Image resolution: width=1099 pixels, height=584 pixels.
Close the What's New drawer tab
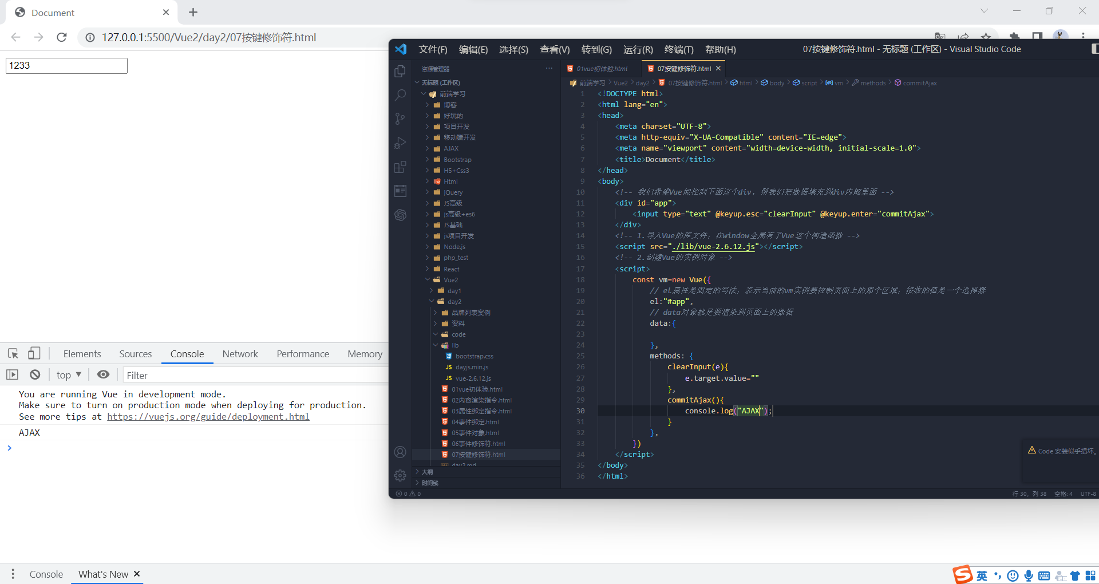(x=137, y=574)
